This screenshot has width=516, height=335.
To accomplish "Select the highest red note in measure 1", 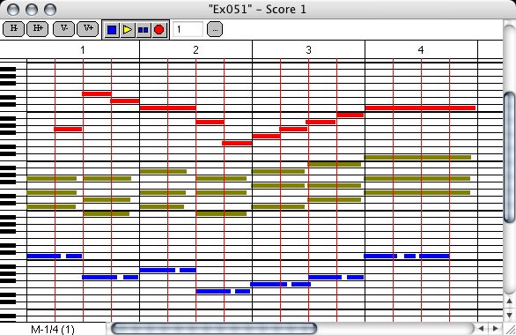I will coord(97,93).
